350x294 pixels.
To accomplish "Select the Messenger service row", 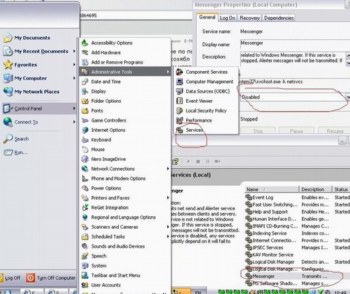I will coord(297,276).
